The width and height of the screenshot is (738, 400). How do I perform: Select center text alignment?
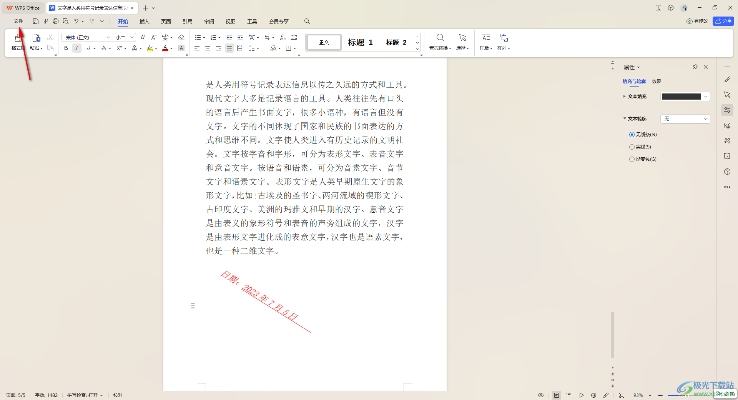[208, 48]
